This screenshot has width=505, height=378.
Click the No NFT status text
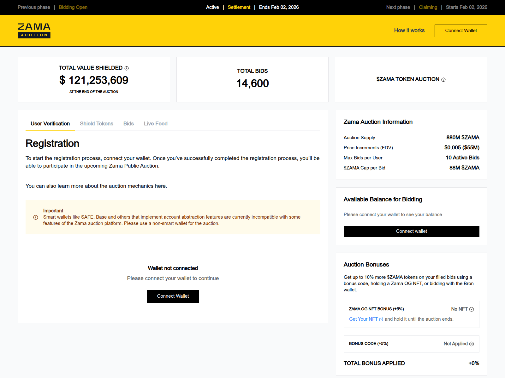(x=459, y=309)
